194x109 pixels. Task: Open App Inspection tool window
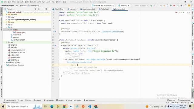pos(89,100)
